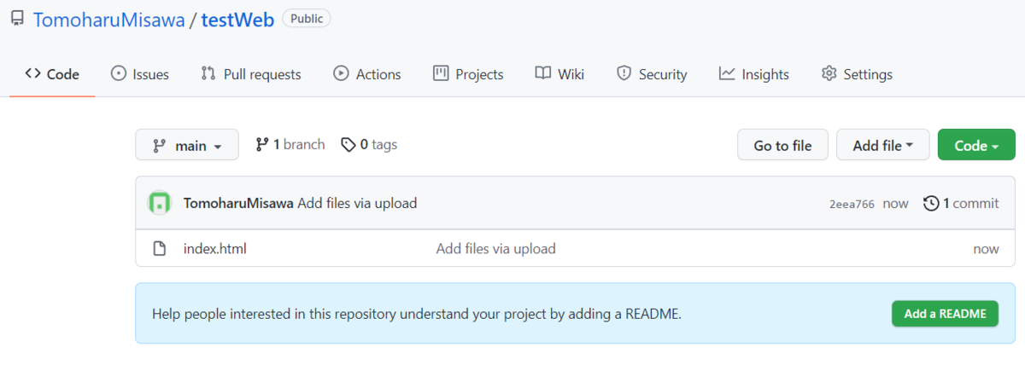Click the Add a README button
Screen dimensions: 1025x376
(945, 314)
